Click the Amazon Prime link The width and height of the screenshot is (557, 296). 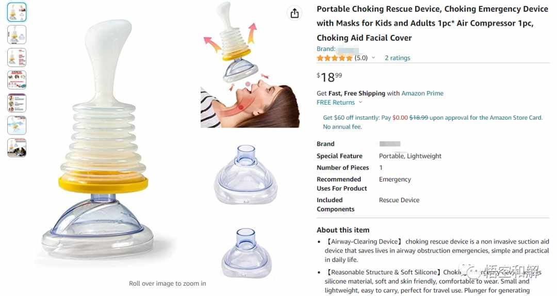422,93
